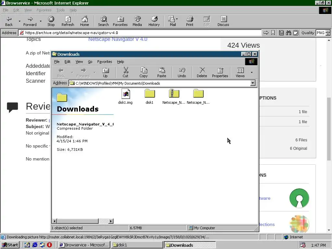Open the Favorites menu in Downloads window

click(105, 62)
